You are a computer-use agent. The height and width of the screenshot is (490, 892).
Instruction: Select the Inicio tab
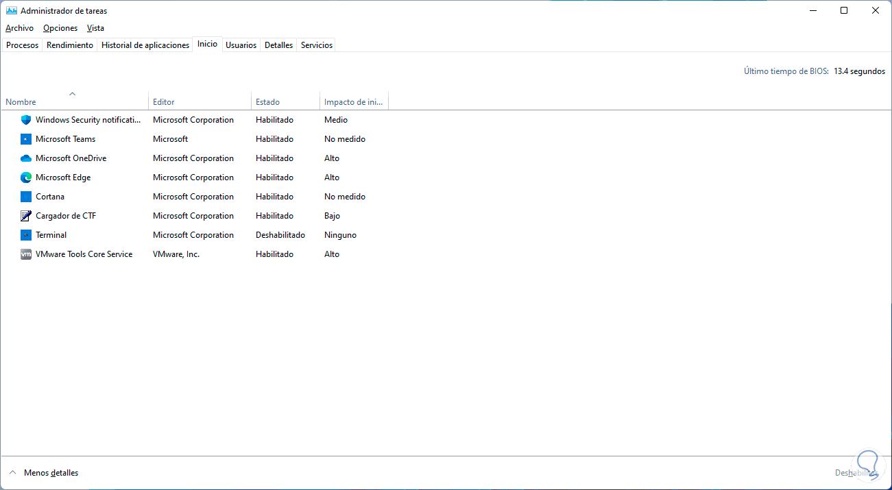pos(207,44)
